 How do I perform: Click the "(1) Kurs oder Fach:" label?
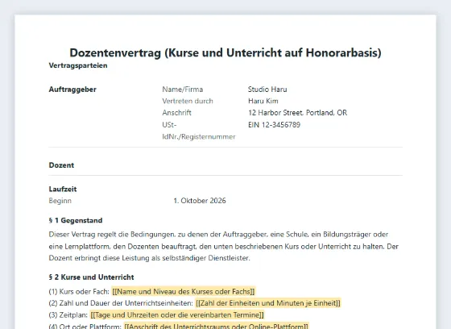point(79,292)
